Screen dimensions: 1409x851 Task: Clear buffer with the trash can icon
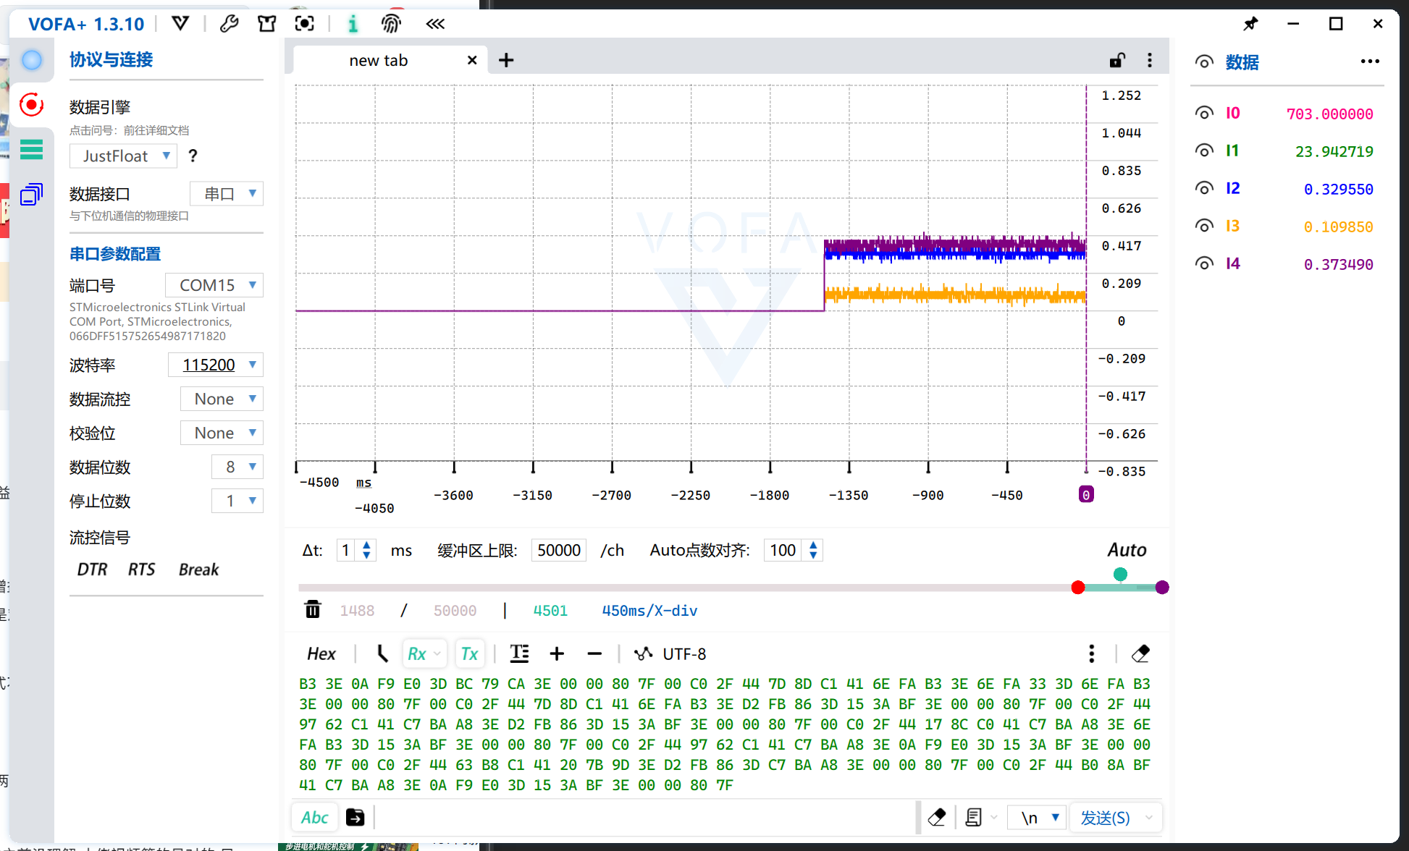pyautogui.click(x=313, y=610)
